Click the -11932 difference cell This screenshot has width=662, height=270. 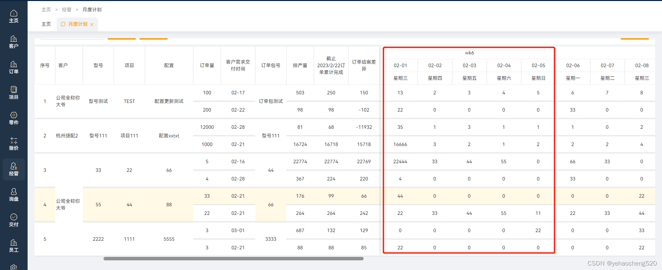click(364, 127)
